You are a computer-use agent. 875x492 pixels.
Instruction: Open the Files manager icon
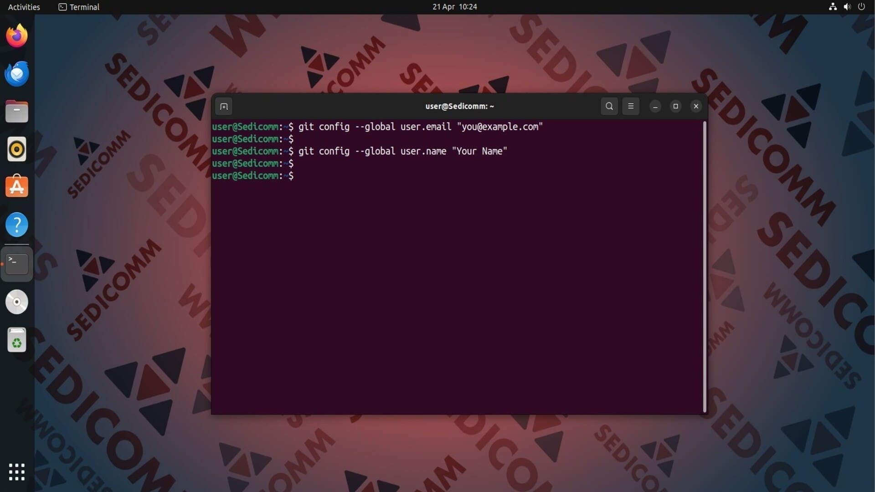pyautogui.click(x=17, y=112)
